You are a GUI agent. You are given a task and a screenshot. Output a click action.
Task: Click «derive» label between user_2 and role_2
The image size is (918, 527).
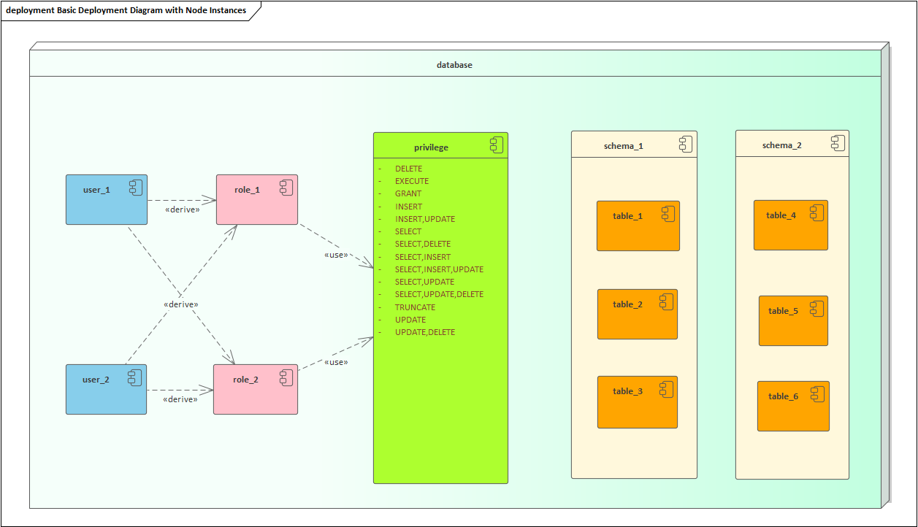click(x=180, y=399)
